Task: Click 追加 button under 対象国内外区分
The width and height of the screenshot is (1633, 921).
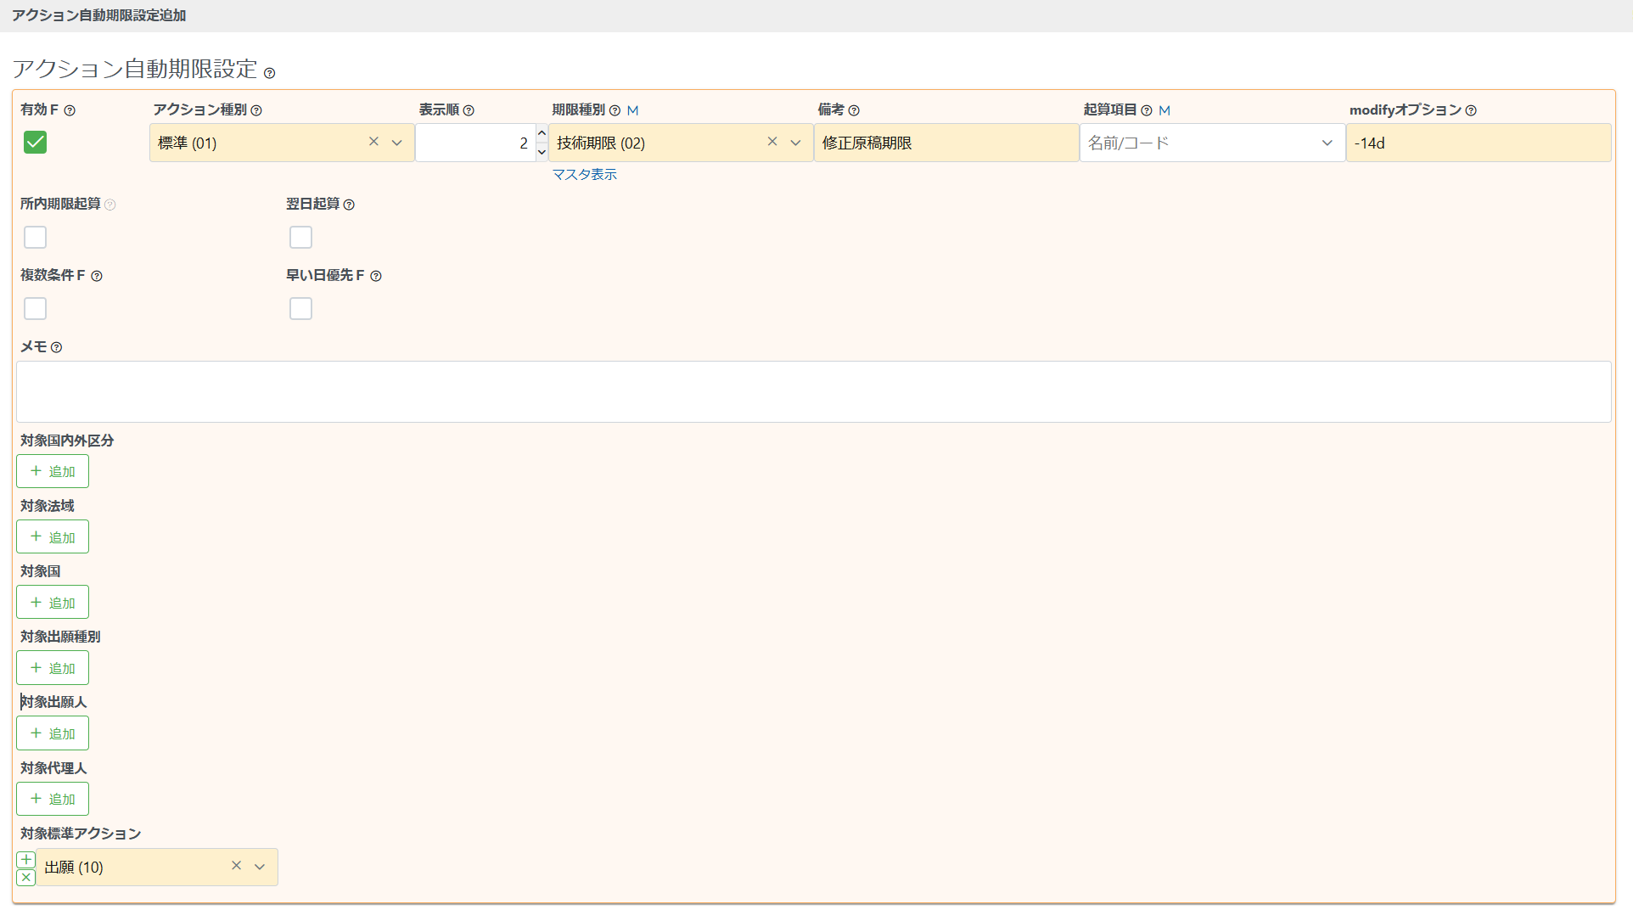Action: pyautogui.click(x=53, y=471)
